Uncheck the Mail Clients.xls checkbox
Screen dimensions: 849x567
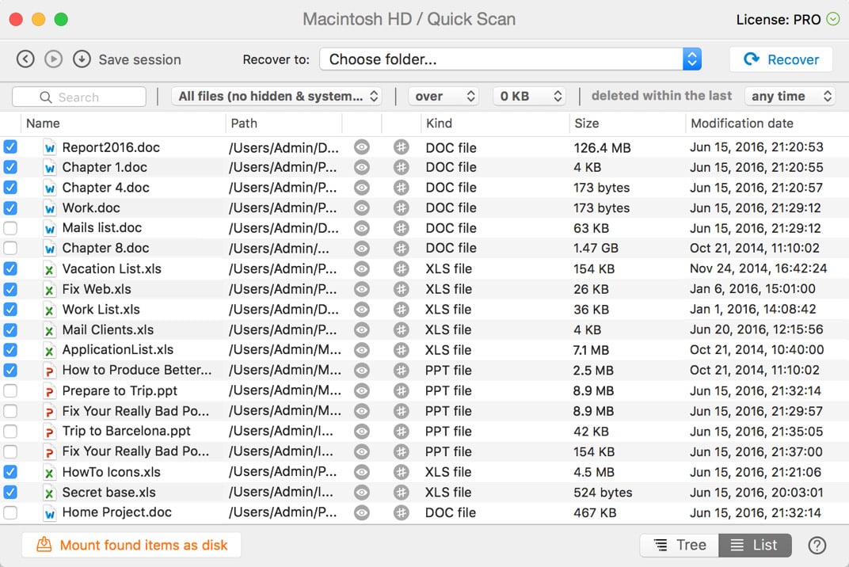[x=10, y=329]
